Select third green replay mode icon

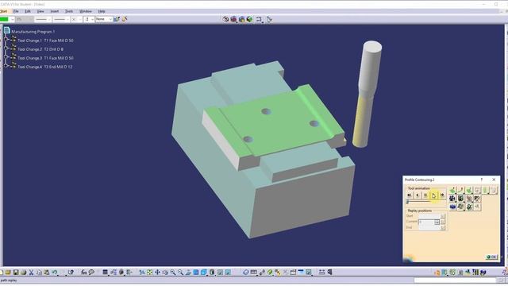pyautogui.click(x=469, y=190)
